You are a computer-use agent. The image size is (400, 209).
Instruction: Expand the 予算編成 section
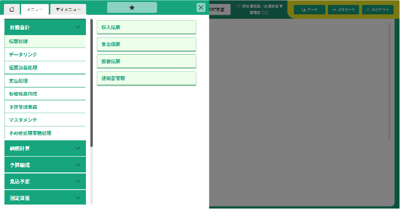[x=45, y=165]
